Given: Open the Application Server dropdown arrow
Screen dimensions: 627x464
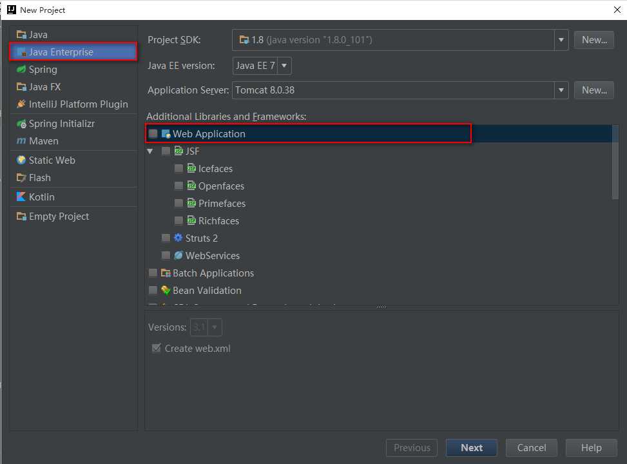Looking at the screenshot, I should pyautogui.click(x=561, y=90).
